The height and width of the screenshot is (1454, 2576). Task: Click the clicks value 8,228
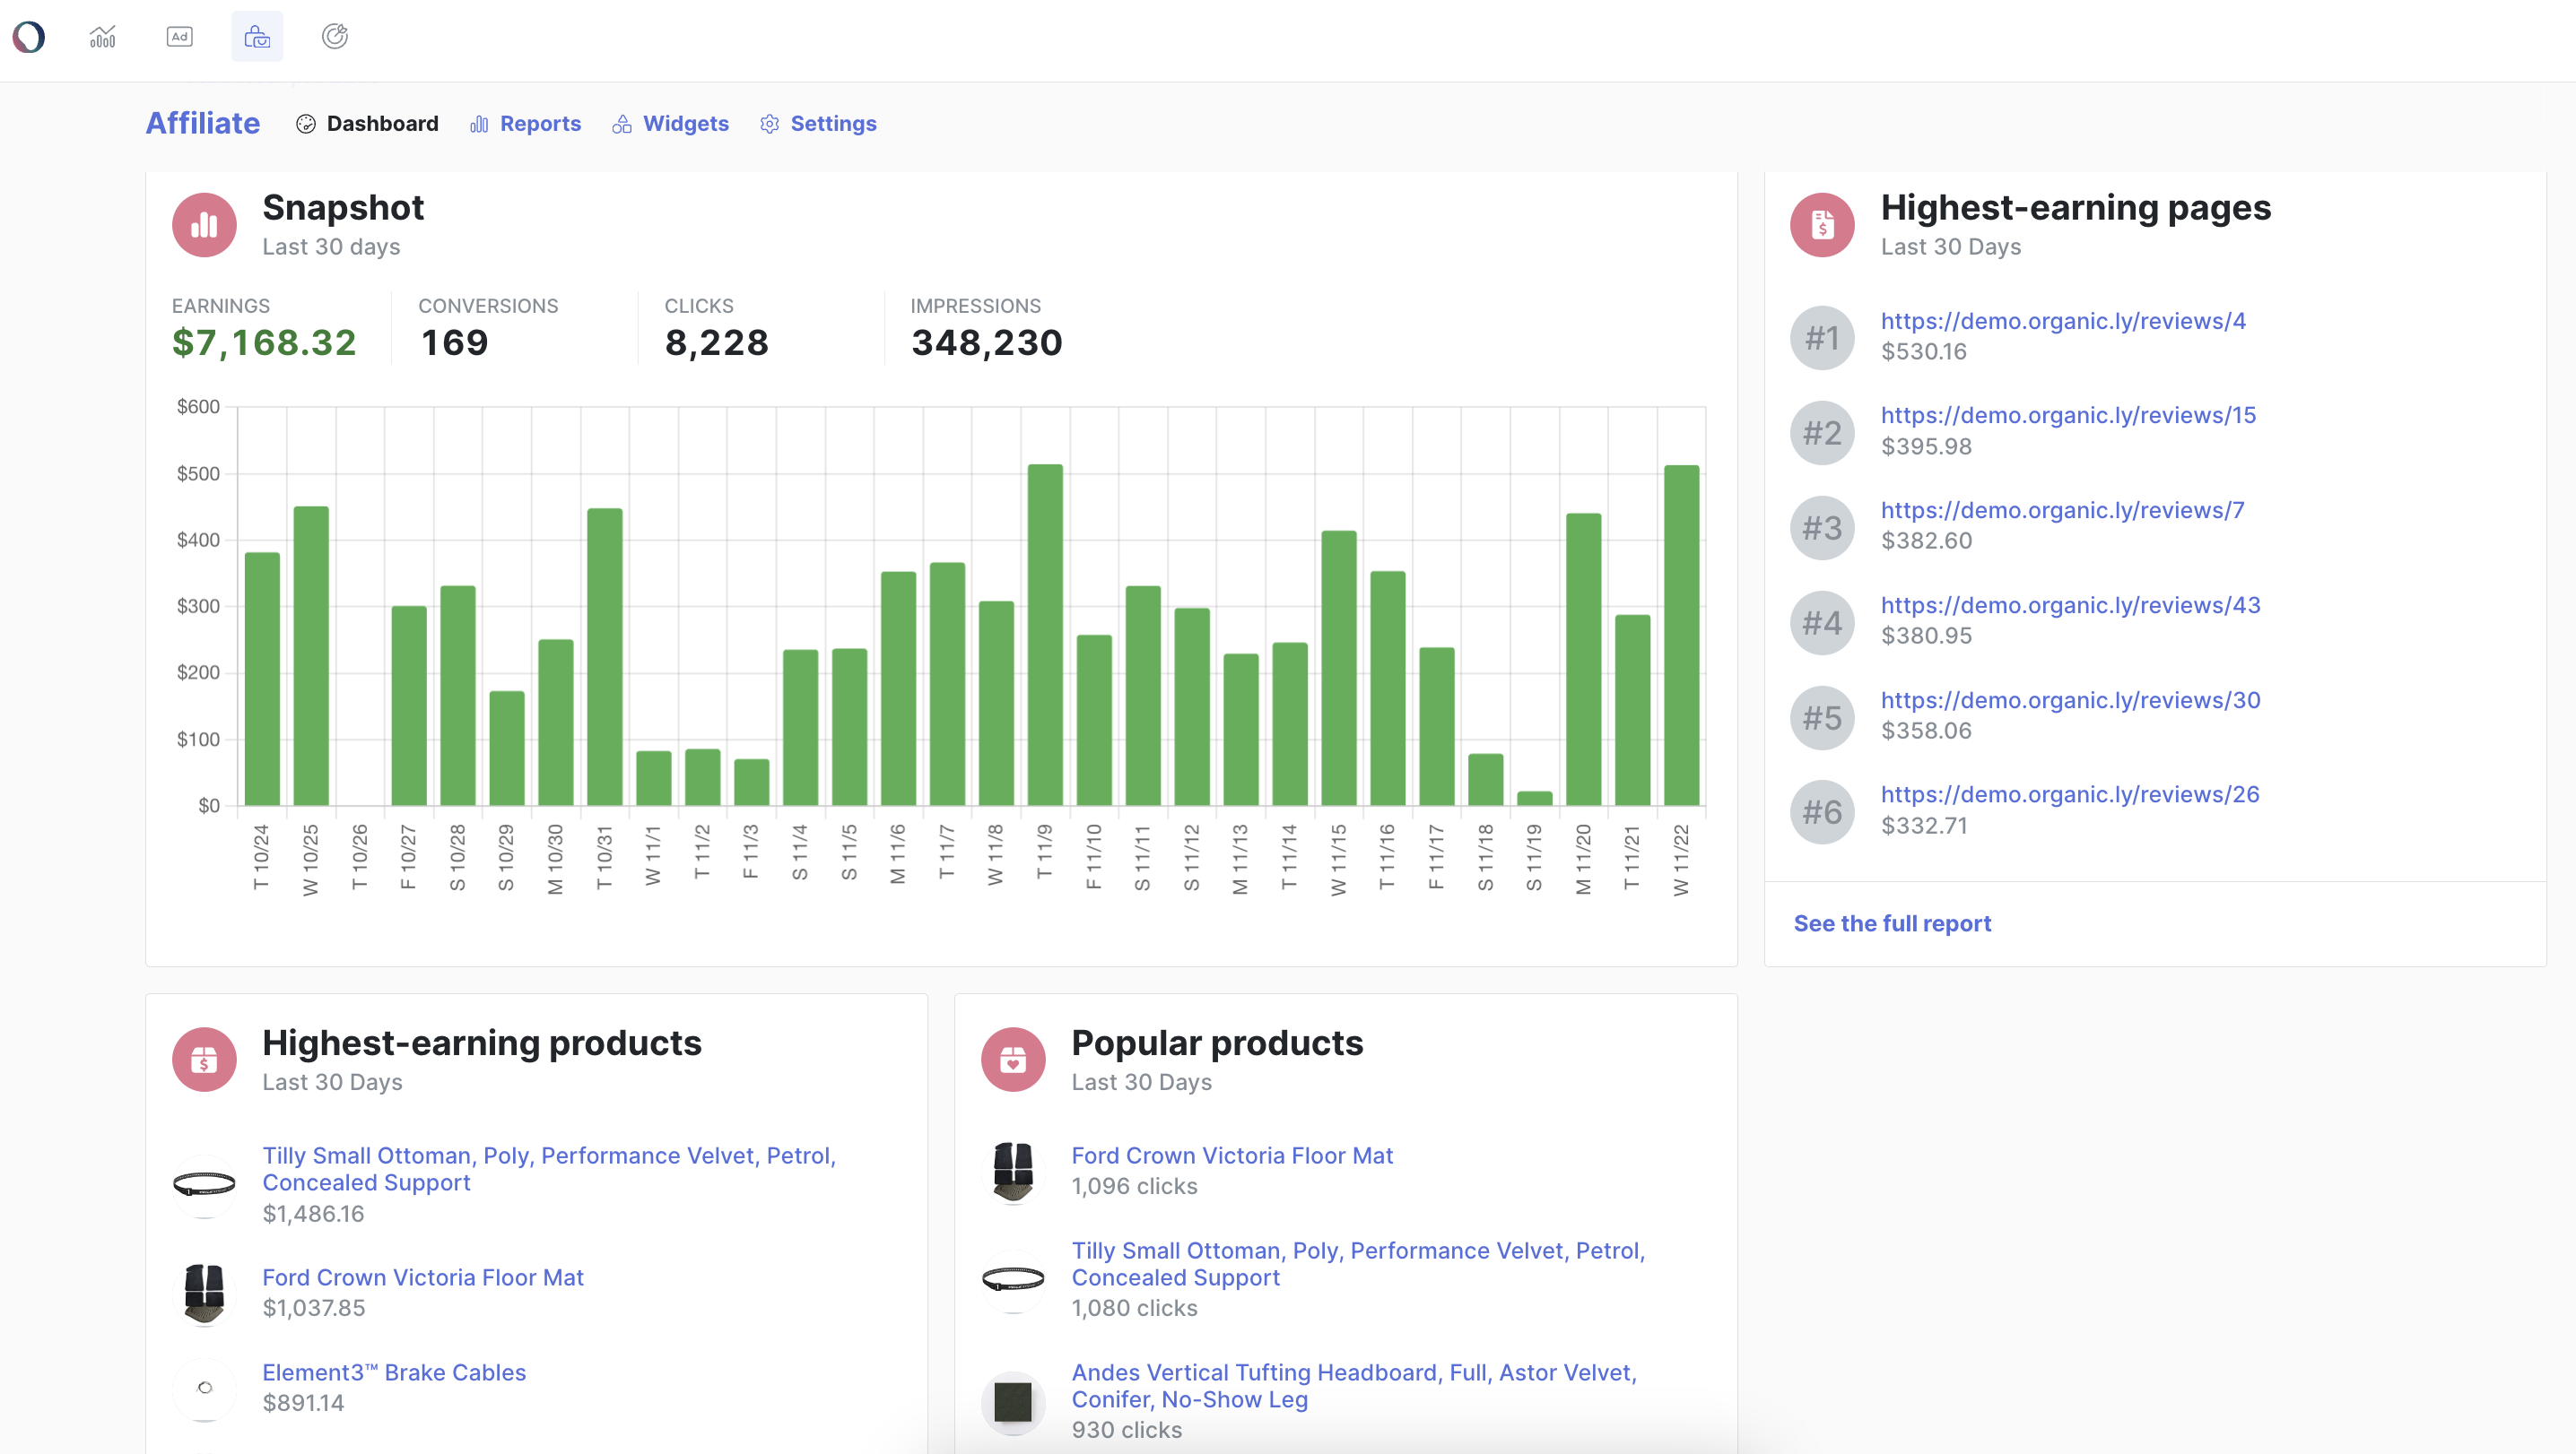pos(716,342)
